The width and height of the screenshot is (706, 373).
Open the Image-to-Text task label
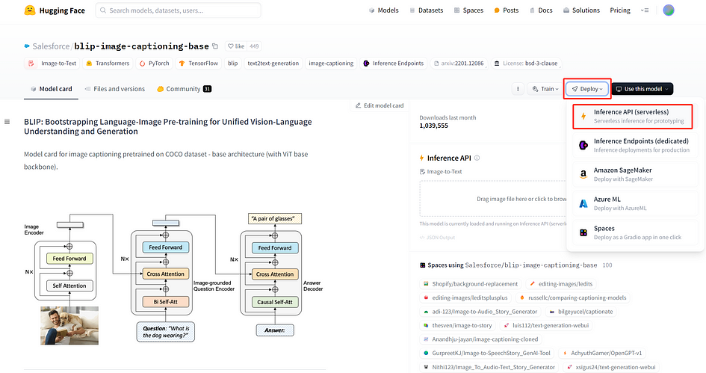pyautogui.click(x=441, y=172)
